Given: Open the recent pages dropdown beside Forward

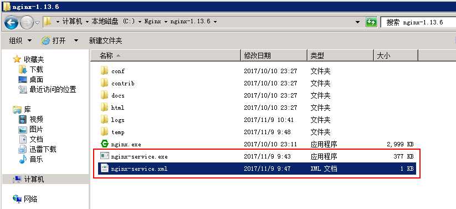Looking at the screenshot, I should point(38,23).
